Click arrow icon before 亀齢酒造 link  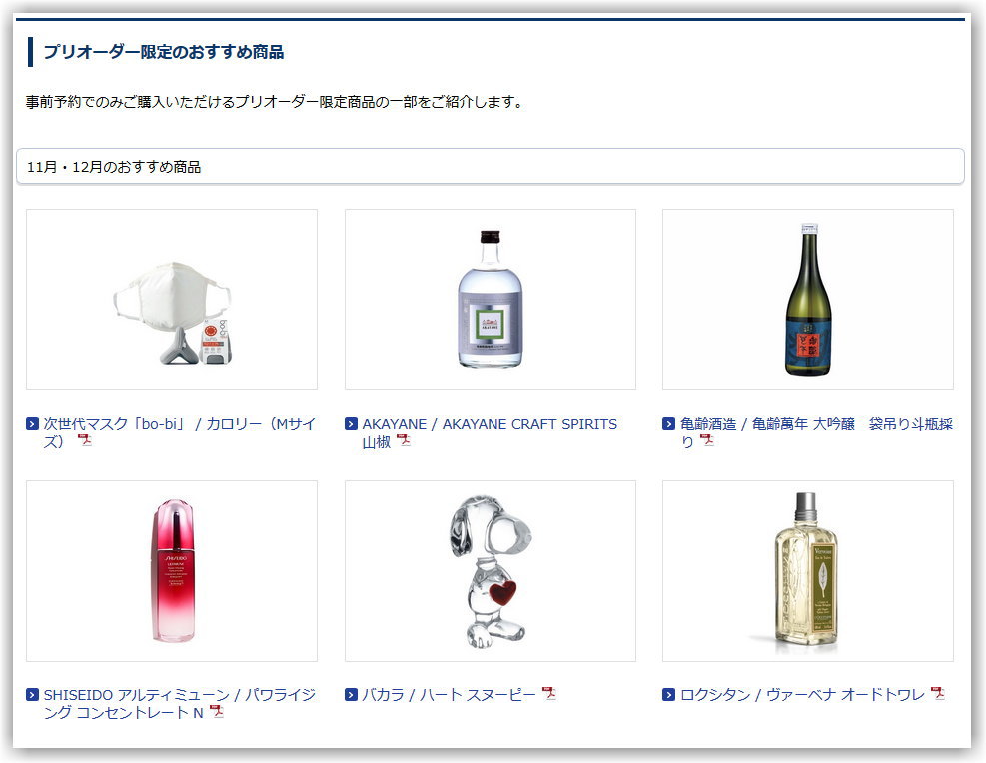pyautogui.click(x=669, y=424)
